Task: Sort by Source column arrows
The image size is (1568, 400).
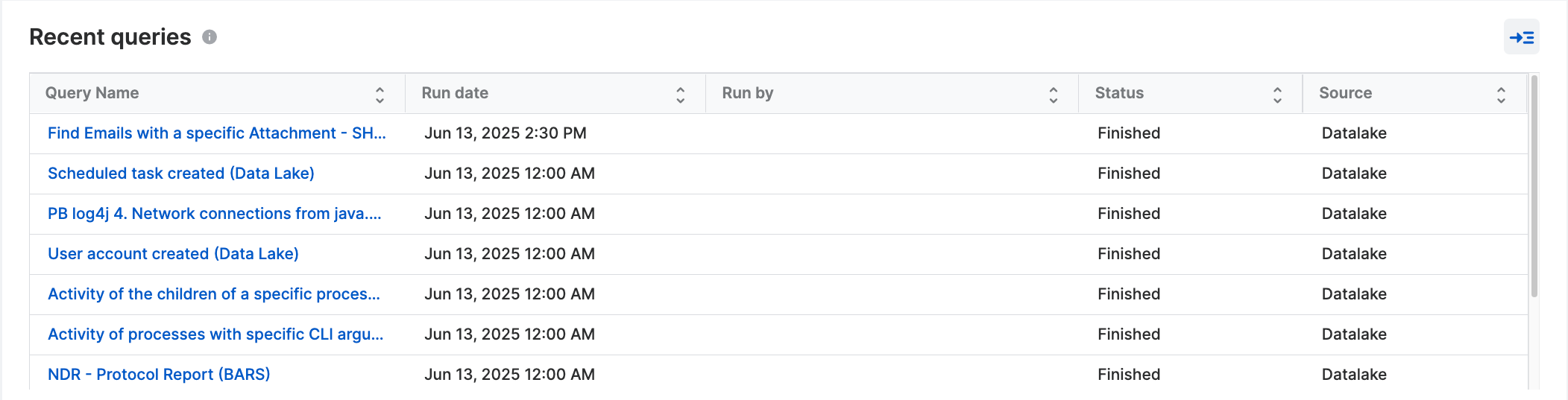Action: (1501, 95)
